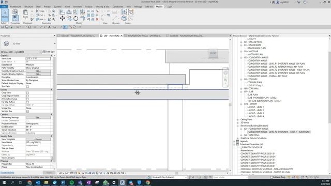Click the Create Assembly icon
Image resolution: width=331 pixels, height=186 pixels.
124,12
